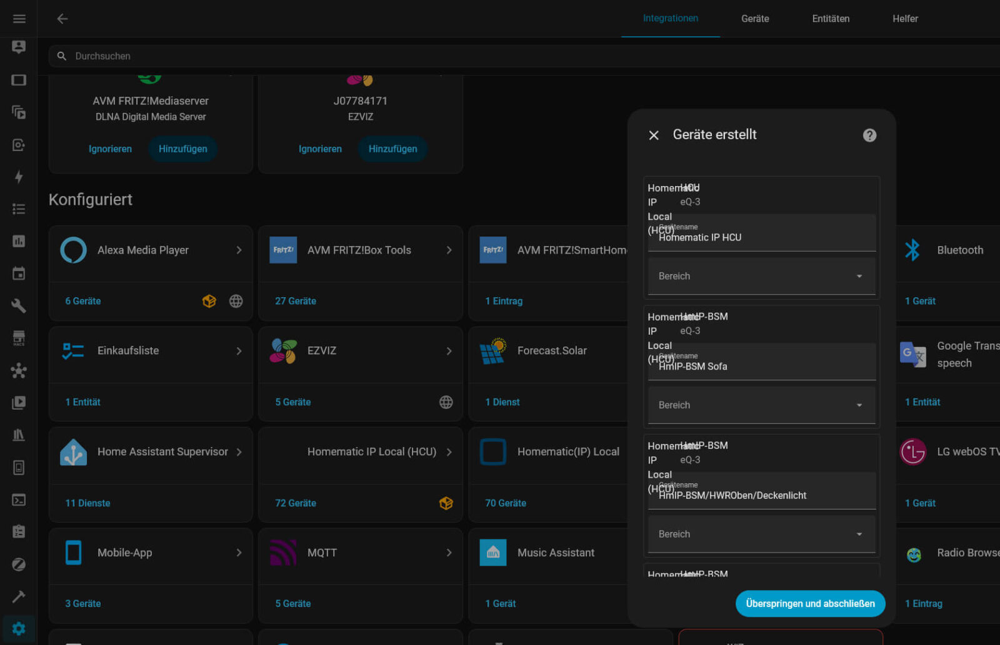The height and width of the screenshot is (645, 1000).
Task: Open the sidebar hamburger menu
Action: pyautogui.click(x=19, y=19)
